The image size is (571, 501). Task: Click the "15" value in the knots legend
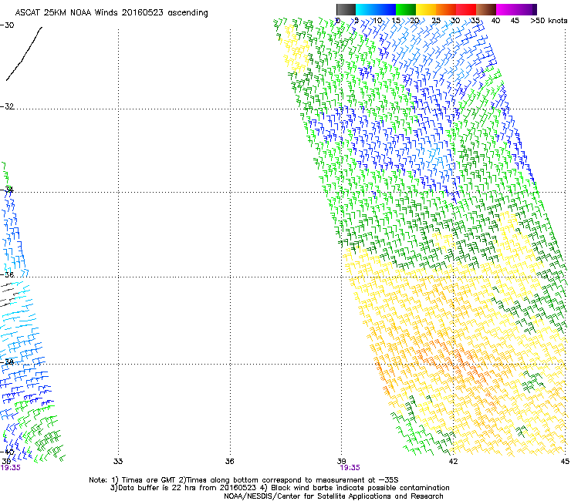coord(396,21)
